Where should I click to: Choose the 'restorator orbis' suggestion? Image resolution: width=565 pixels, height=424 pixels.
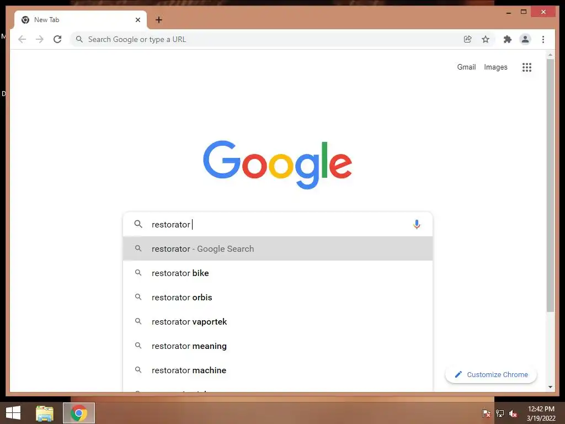tap(278, 298)
